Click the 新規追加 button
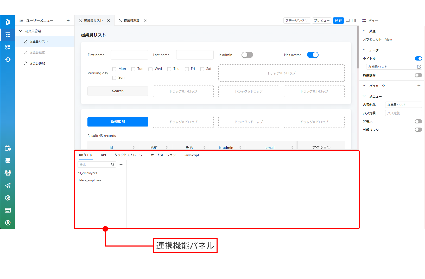425x279 pixels. coord(118,122)
